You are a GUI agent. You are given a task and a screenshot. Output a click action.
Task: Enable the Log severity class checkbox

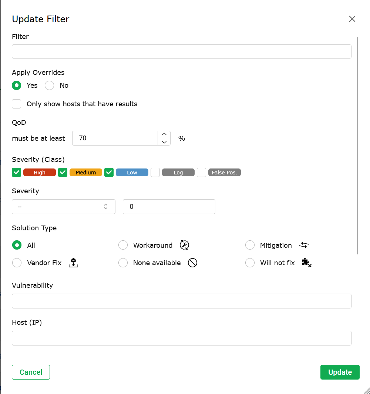click(155, 173)
